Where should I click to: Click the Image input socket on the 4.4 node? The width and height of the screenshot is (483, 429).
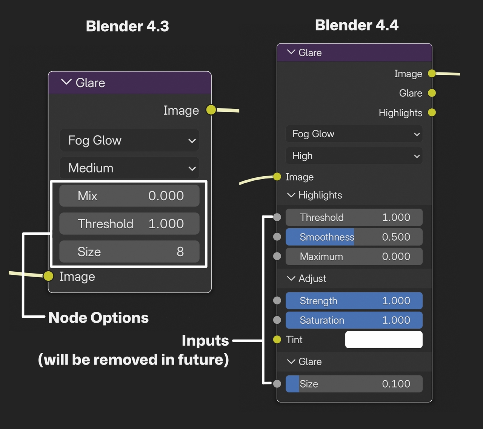(x=277, y=177)
